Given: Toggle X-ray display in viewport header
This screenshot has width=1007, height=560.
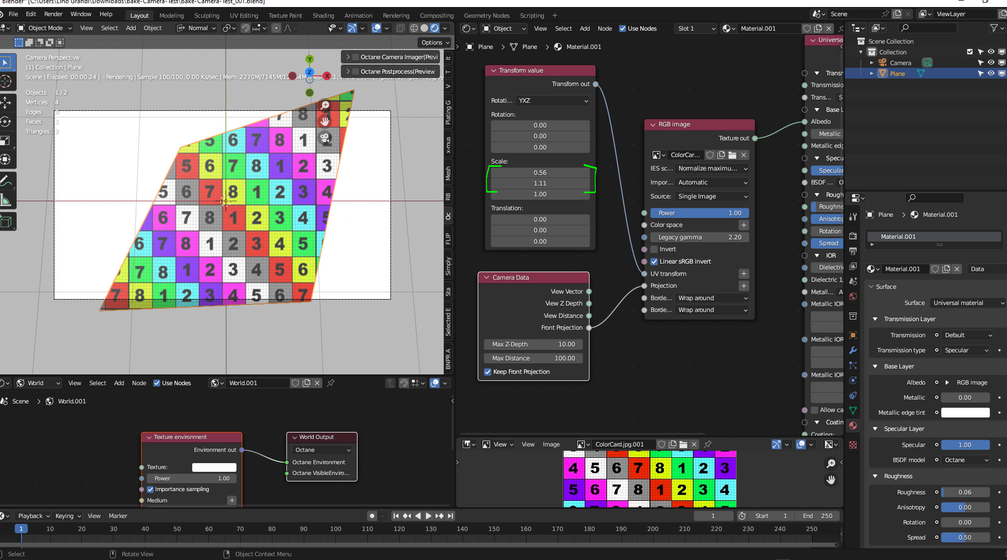Looking at the screenshot, I should coord(400,28).
